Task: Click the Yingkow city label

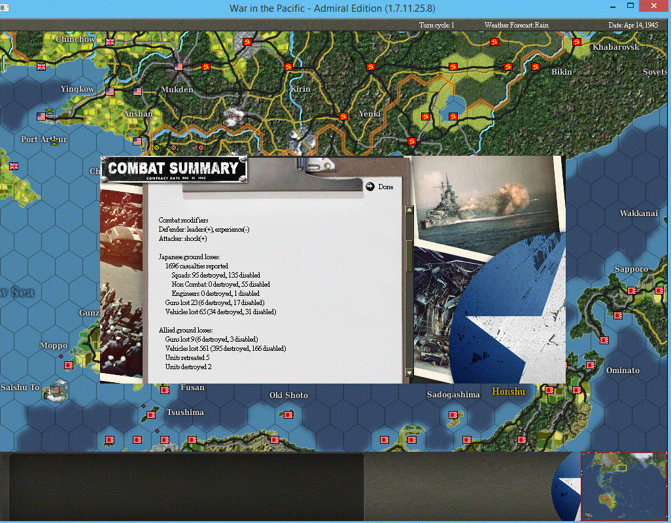Action: [x=77, y=88]
